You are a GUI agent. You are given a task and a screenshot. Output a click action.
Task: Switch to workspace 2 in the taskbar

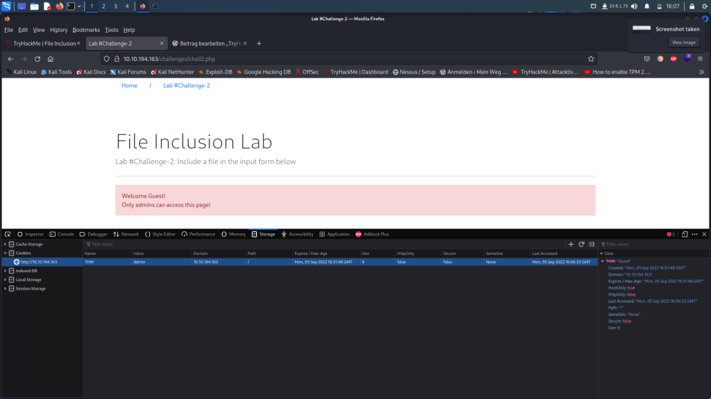103,6
